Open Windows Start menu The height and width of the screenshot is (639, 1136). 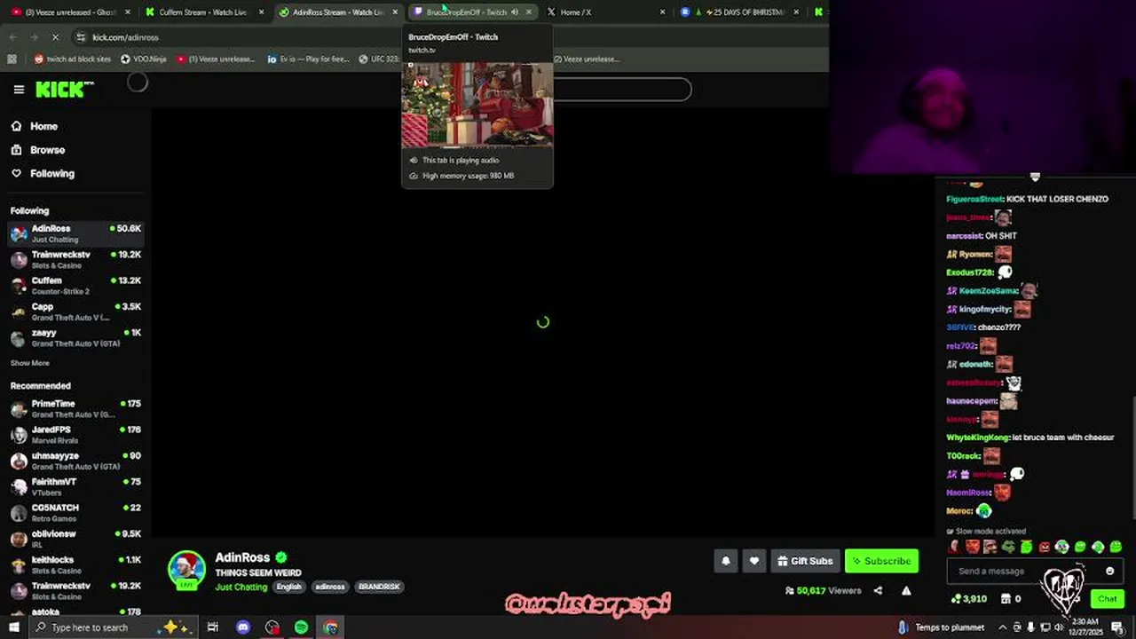pos(12,627)
